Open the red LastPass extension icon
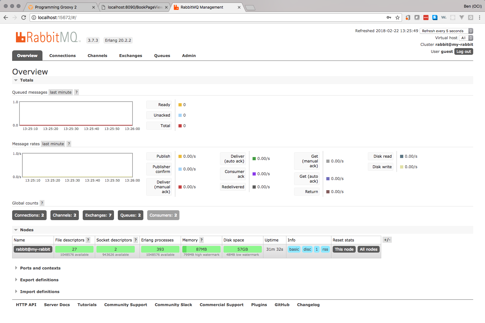 426,18
